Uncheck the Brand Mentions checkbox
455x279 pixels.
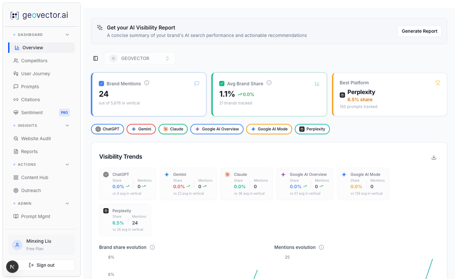(101, 83)
